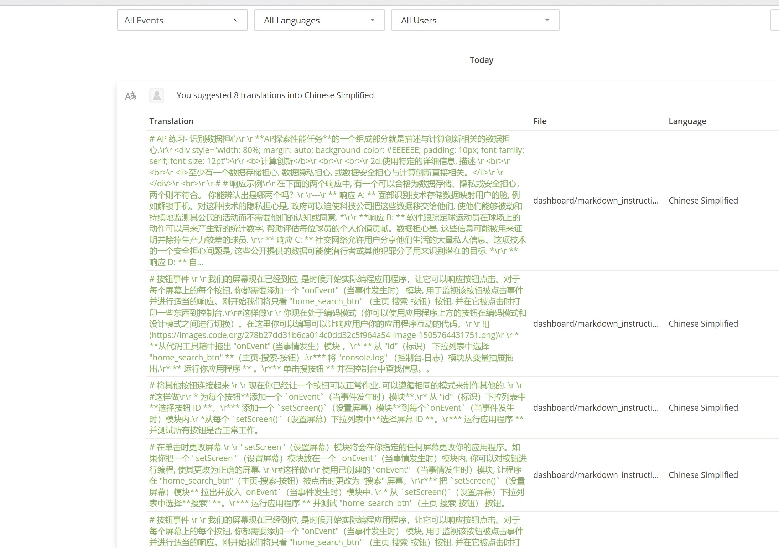
Task: Click the Today date heading
Action: 481,60
